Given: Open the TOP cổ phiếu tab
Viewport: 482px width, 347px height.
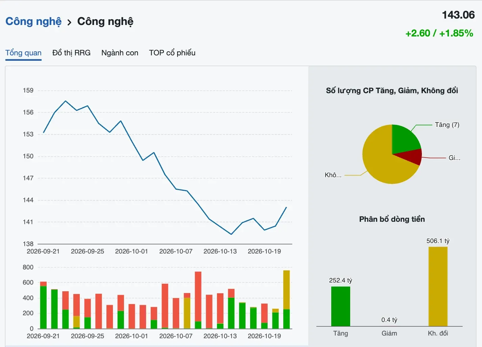Looking at the screenshot, I should [x=172, y=53].
